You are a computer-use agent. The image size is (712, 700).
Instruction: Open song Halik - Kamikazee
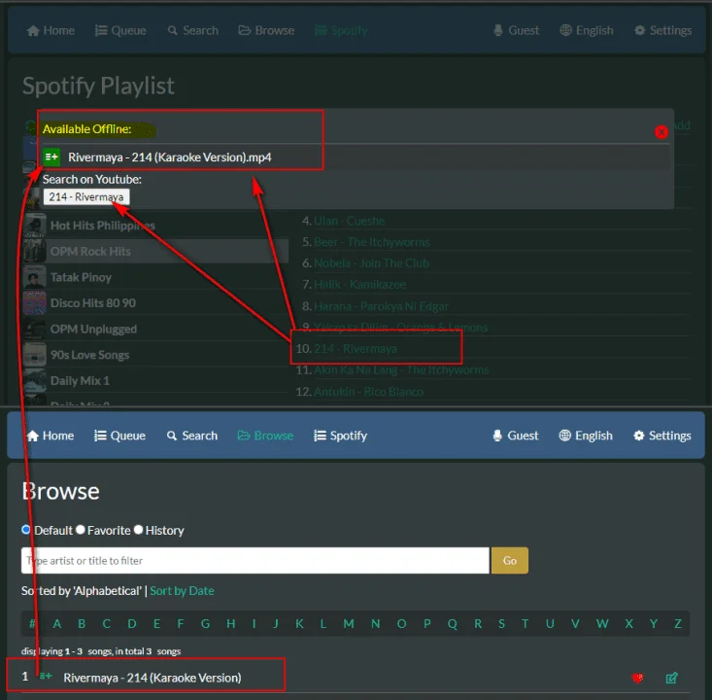point(359,285)
